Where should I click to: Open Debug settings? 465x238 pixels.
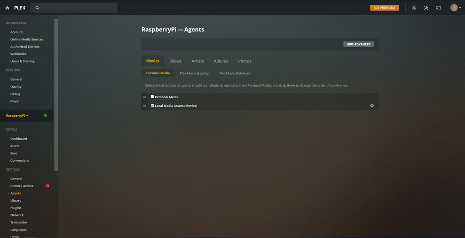click(16, 94)
